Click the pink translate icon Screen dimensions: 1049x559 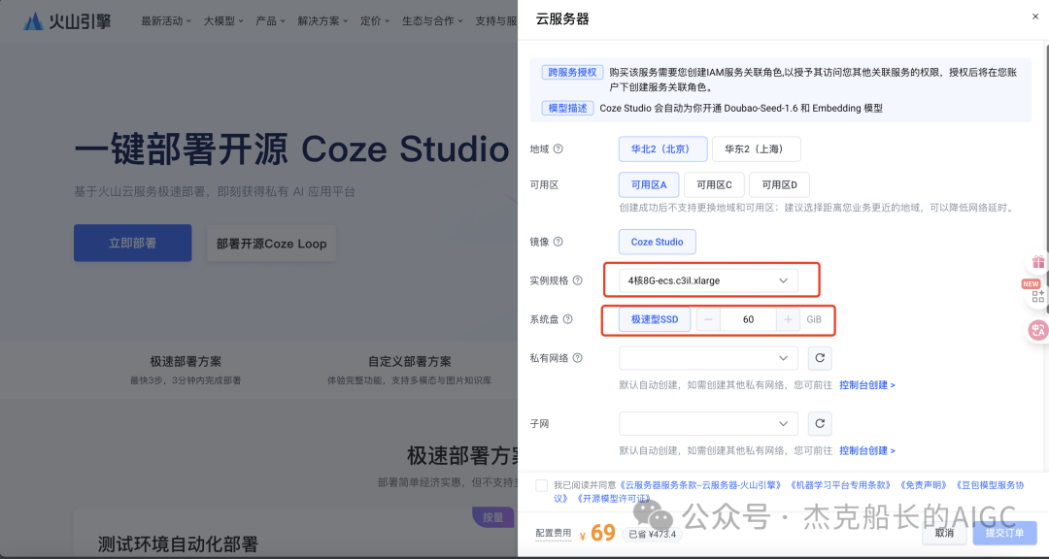1037,330
